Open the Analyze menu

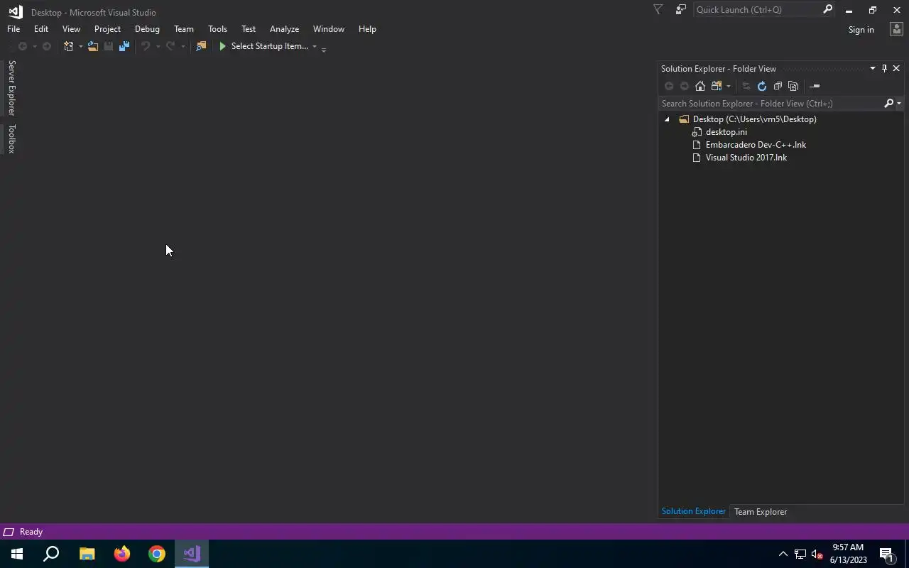pos(284,29)
